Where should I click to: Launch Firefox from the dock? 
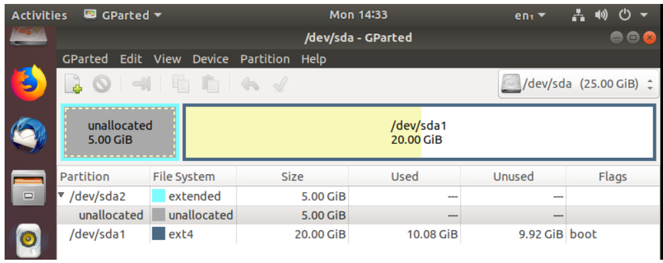28,83
